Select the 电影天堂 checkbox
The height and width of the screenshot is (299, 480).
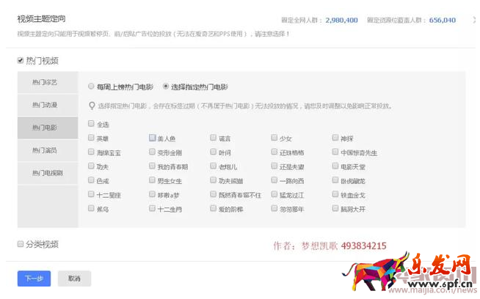335,166
